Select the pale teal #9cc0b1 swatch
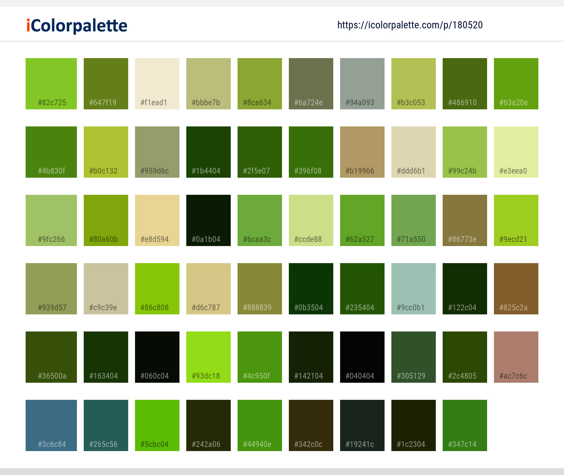The width and height of the screenshot is (564, 475). tap(414, 289)
